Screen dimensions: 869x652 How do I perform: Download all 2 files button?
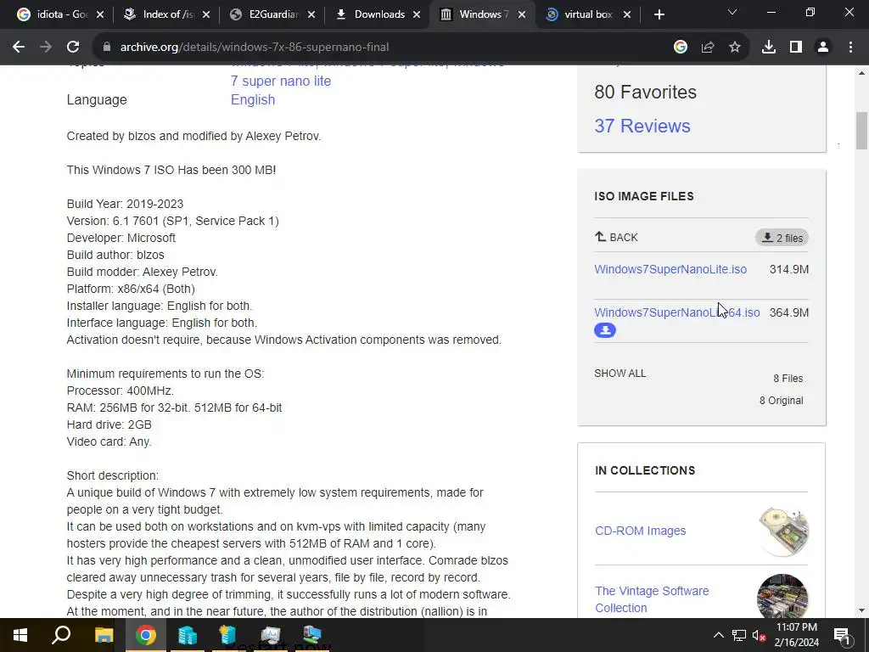(x=782, y=238)
